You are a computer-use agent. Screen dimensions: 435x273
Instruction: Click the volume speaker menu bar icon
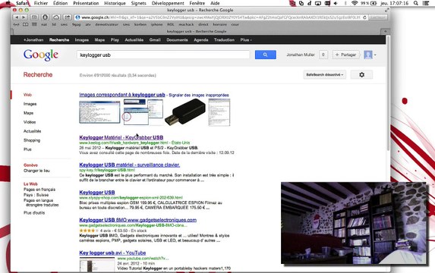pyautogui.click(x=336, y=3)
